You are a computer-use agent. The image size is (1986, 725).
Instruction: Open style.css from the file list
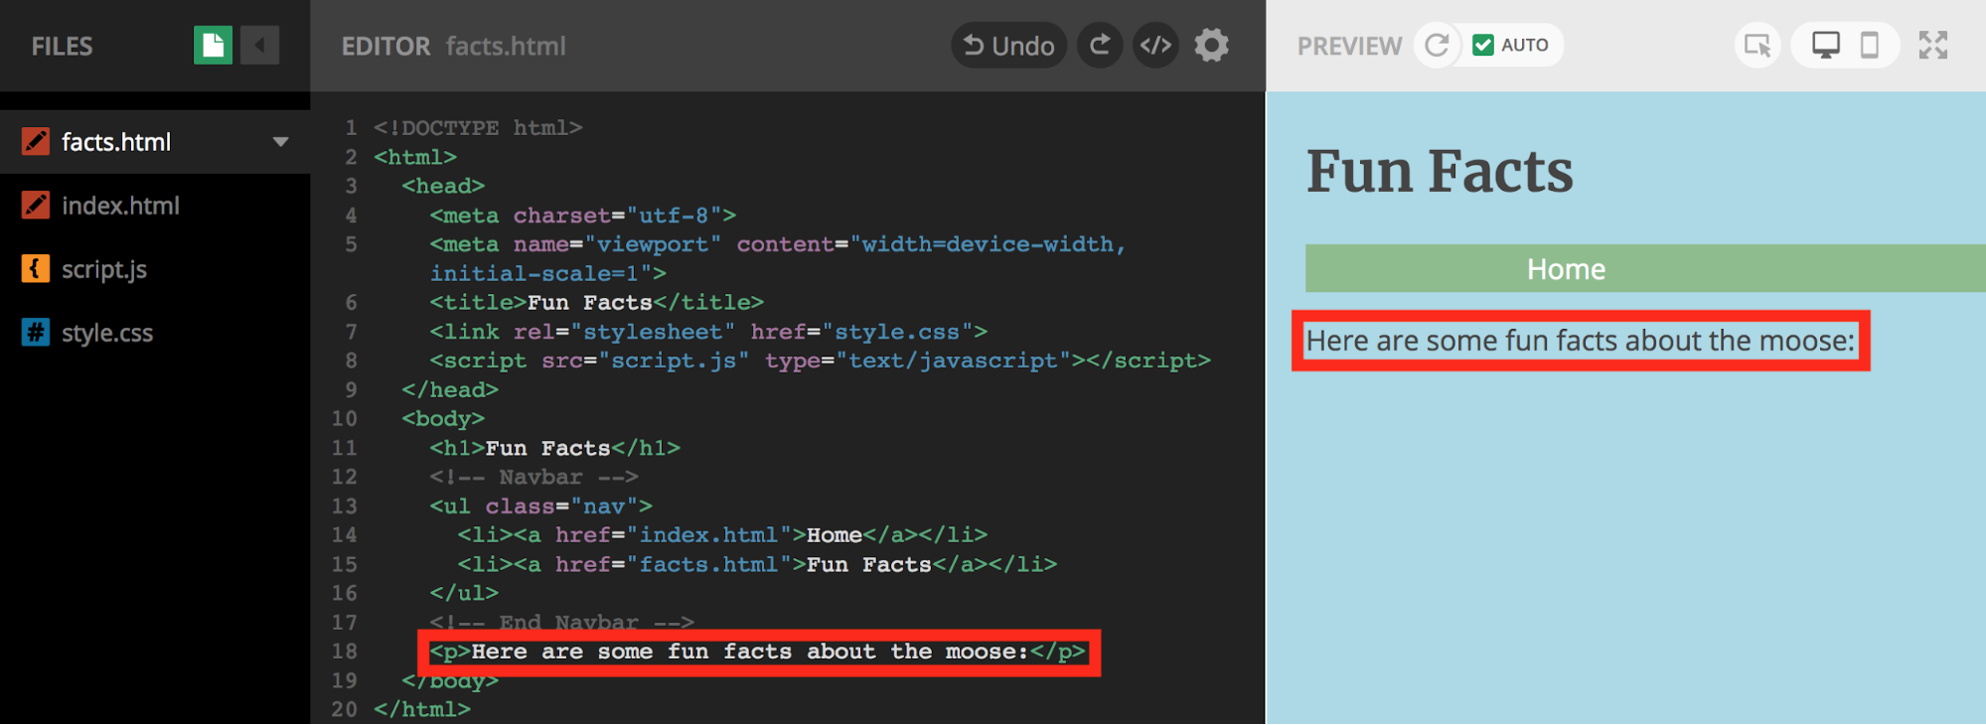[107, 333]
